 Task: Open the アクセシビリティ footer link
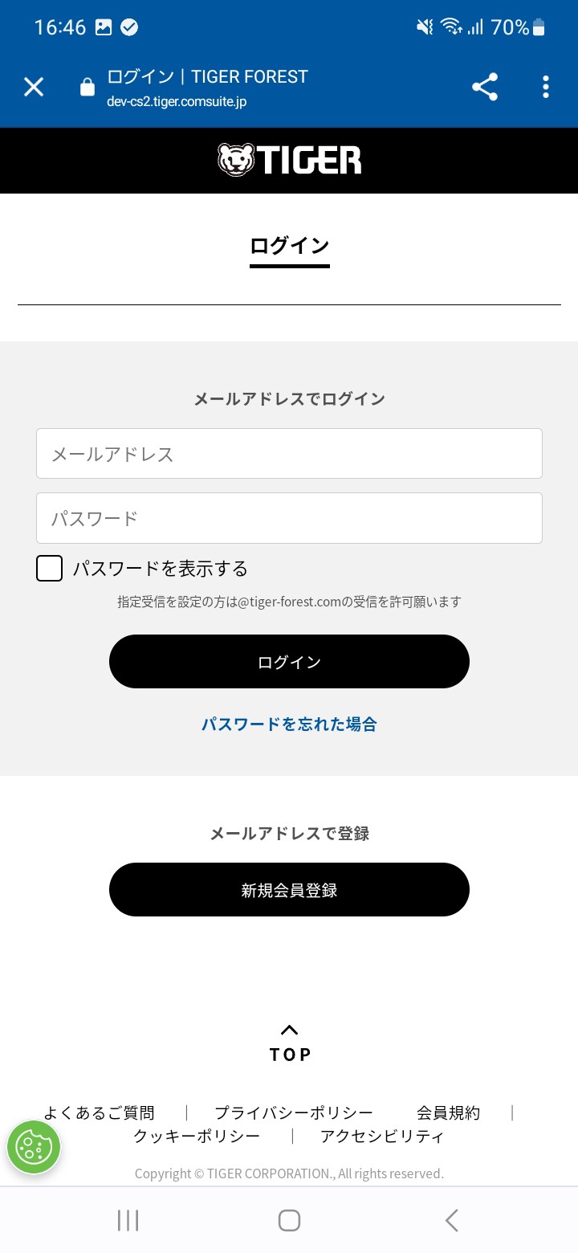[382, 1136]
